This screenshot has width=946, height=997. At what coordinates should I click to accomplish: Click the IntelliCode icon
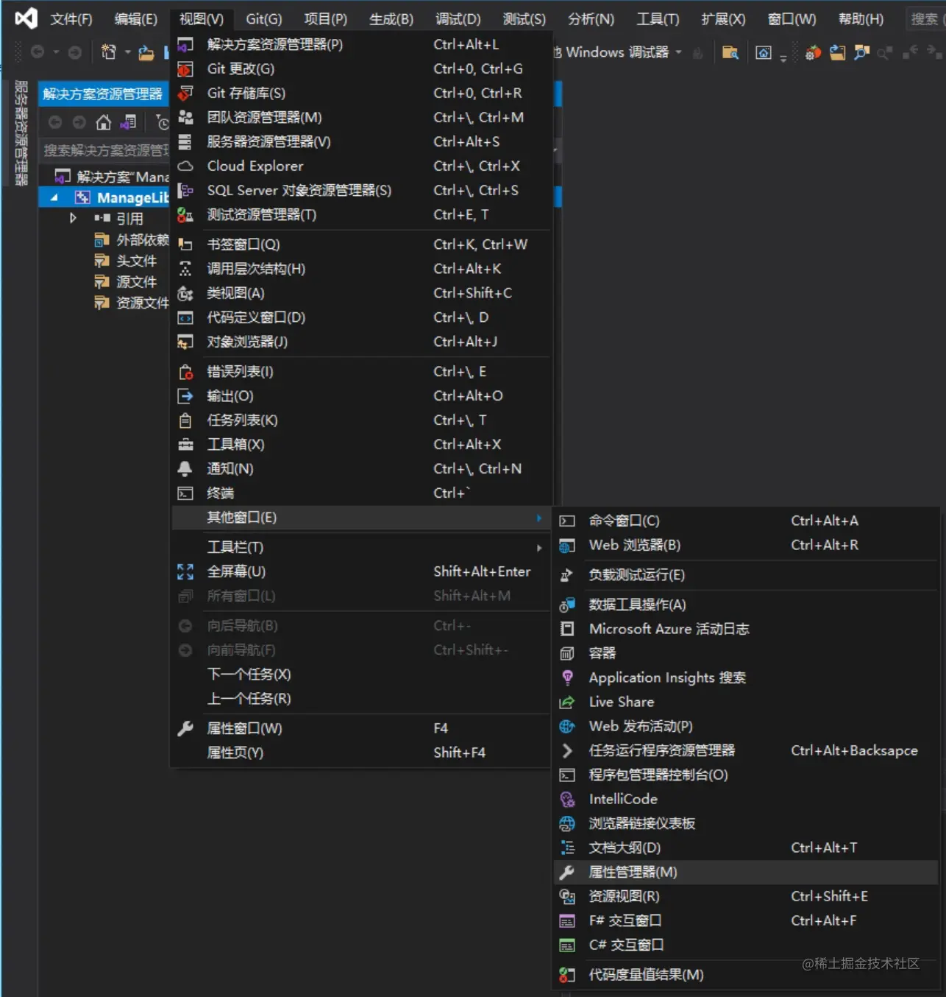point(567,800)
